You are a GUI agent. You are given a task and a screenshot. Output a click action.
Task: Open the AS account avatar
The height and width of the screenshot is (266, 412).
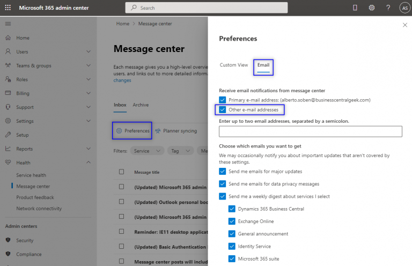coord(405,8)
